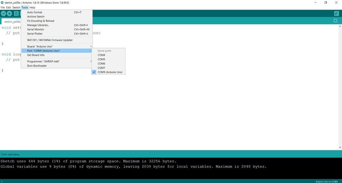Click the Upload arrow toolbar icon
Viewport: 342px width, 183px height.
pyautogui.click(x=9, y=14)
